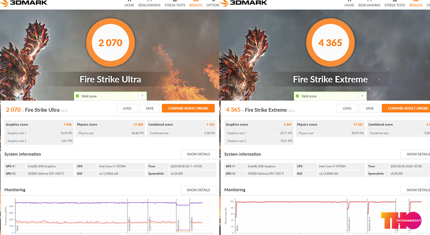Open the question mark help beside Extreme's Valid score

(x=362, y=96)
